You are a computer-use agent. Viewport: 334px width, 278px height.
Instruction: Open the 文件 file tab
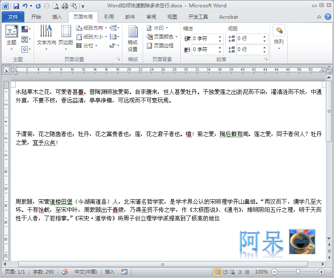tap(13, 17)
